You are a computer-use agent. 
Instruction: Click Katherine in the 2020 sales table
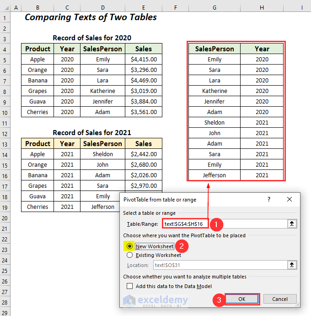pos(102,91)
